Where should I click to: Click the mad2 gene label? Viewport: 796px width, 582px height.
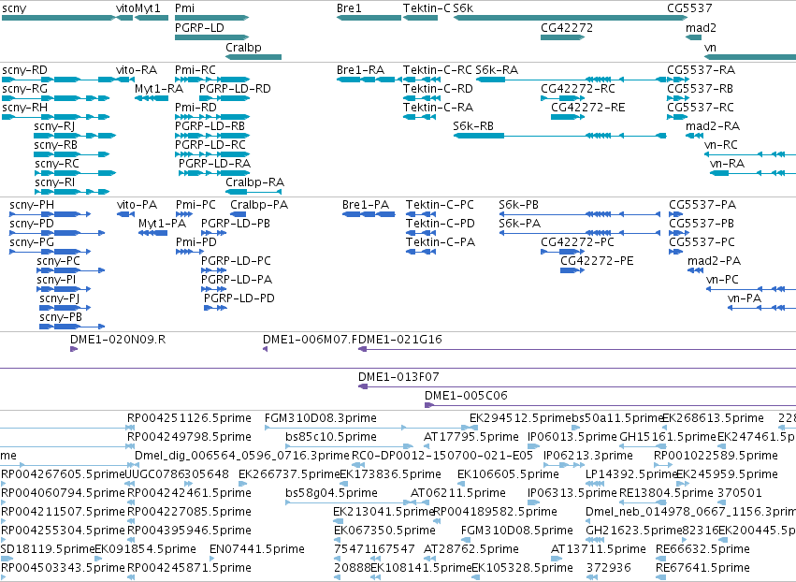click(702, 28)
